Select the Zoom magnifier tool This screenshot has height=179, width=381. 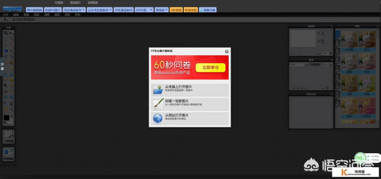pos(11,109)
